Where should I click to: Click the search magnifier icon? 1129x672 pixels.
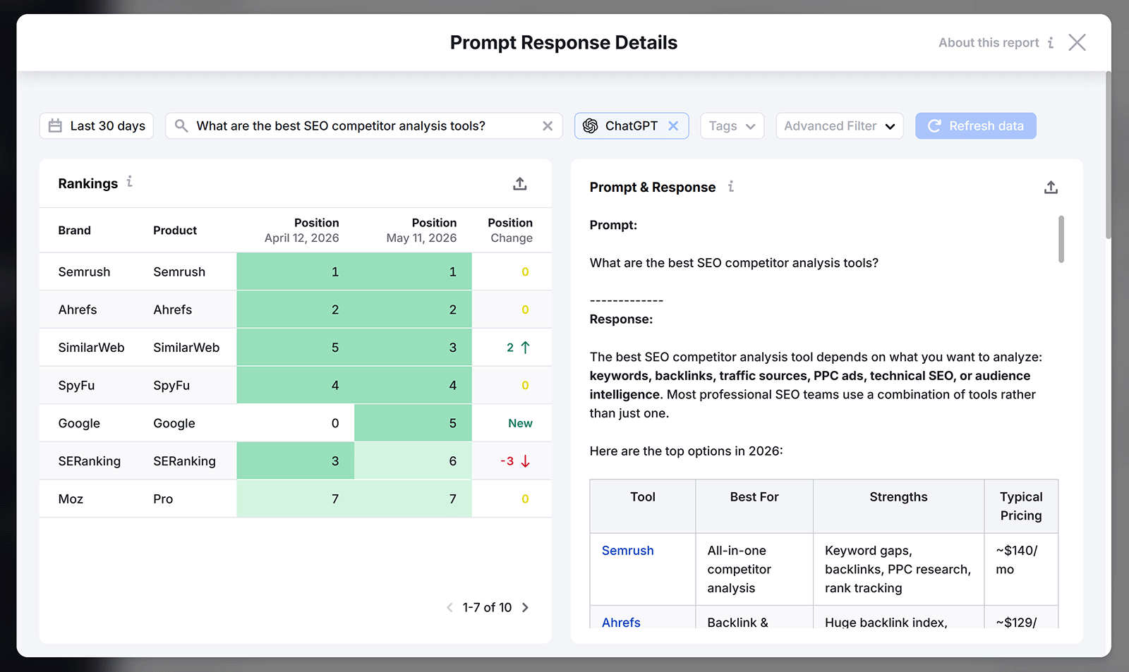coord(181,126)
